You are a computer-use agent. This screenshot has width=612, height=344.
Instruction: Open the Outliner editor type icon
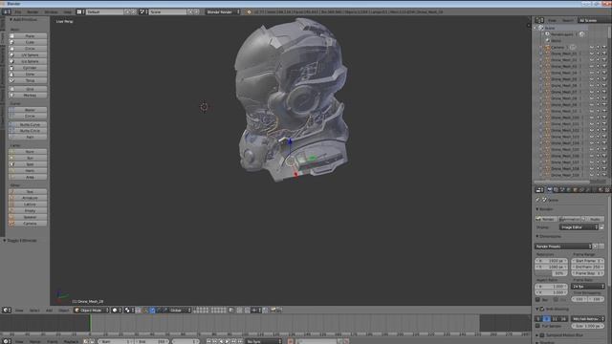click(539, 20)
